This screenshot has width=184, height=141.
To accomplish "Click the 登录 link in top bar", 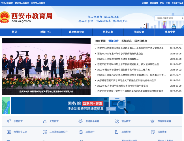I will (162, 3).
